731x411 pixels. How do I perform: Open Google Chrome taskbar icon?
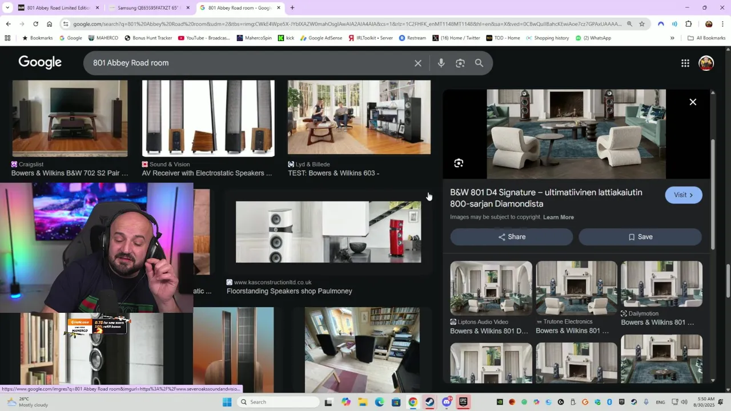(412, 402)
